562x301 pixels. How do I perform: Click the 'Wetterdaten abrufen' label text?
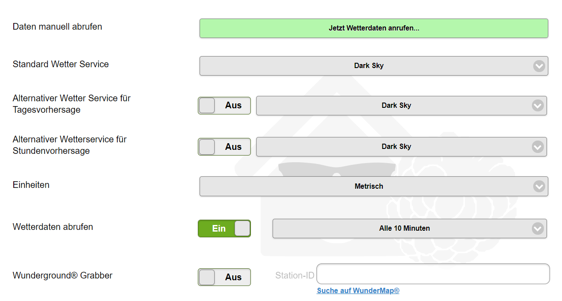pyautogui.click(x=53, y=227)
